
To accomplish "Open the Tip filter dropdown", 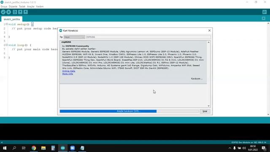I will pyautogui.click(x=74, y=37).
